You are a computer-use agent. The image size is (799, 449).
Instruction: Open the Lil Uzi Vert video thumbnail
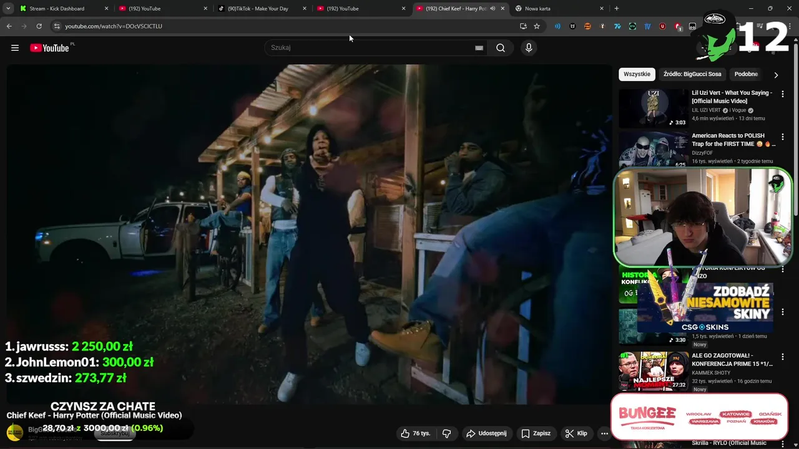[653, 108]
